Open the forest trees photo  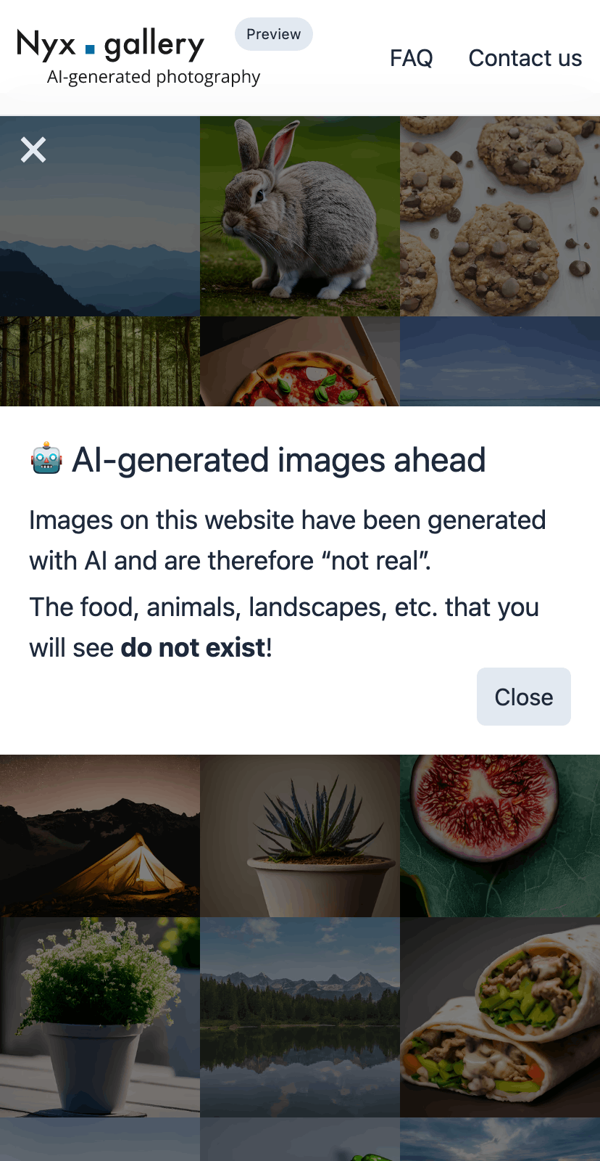pyautogui.click(x=100, y=361)
